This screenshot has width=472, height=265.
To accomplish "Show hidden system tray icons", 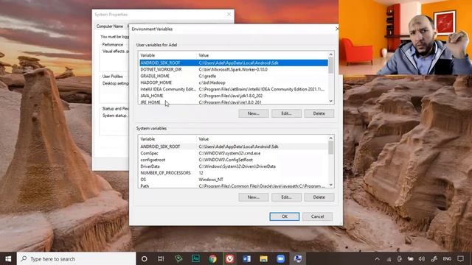I will pos(377,258).
